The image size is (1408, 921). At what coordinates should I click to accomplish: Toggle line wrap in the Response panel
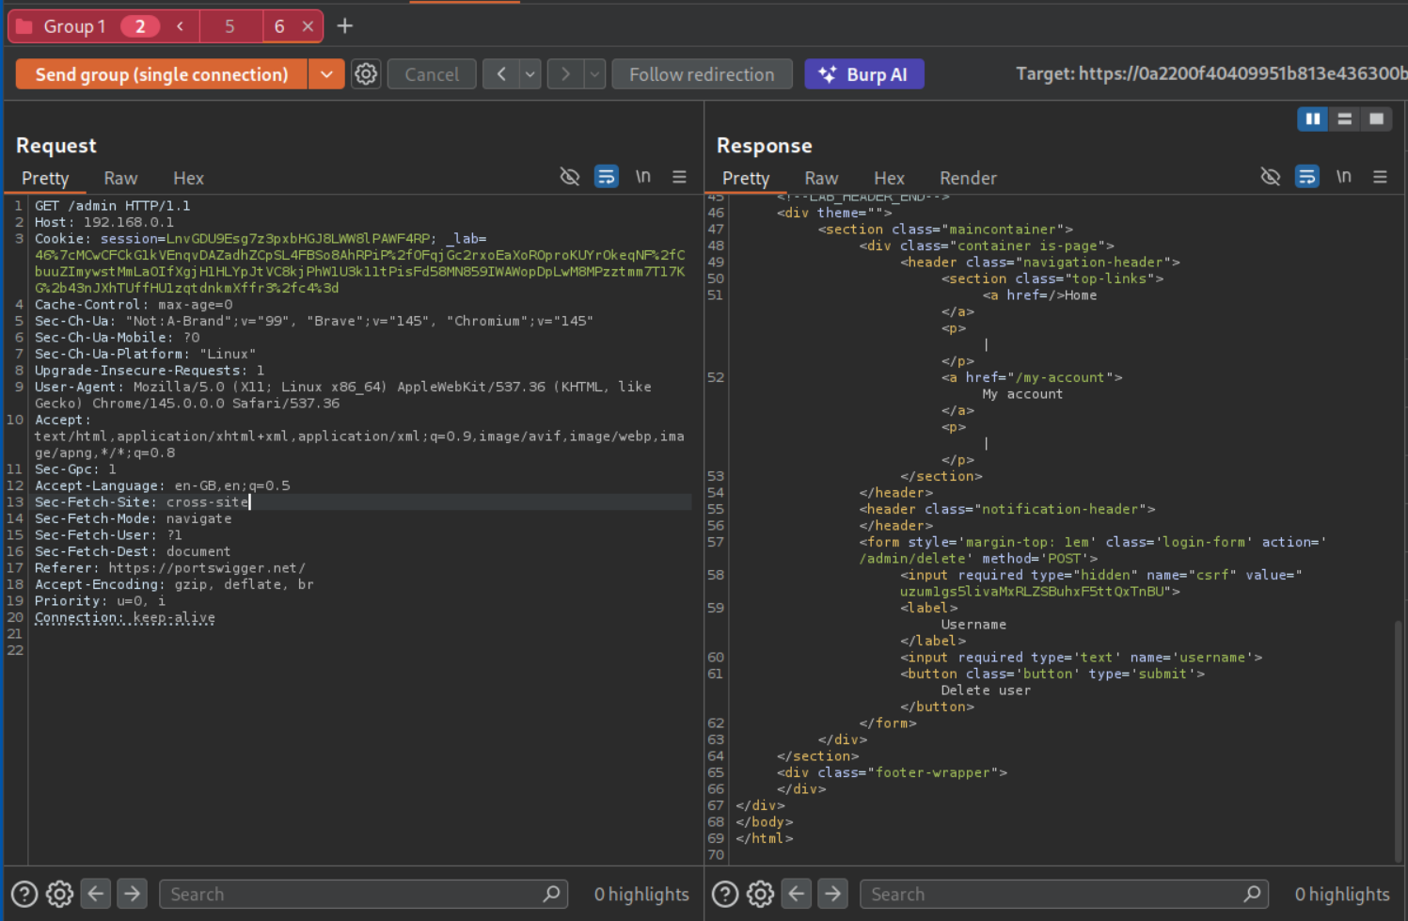point(1306,177)
